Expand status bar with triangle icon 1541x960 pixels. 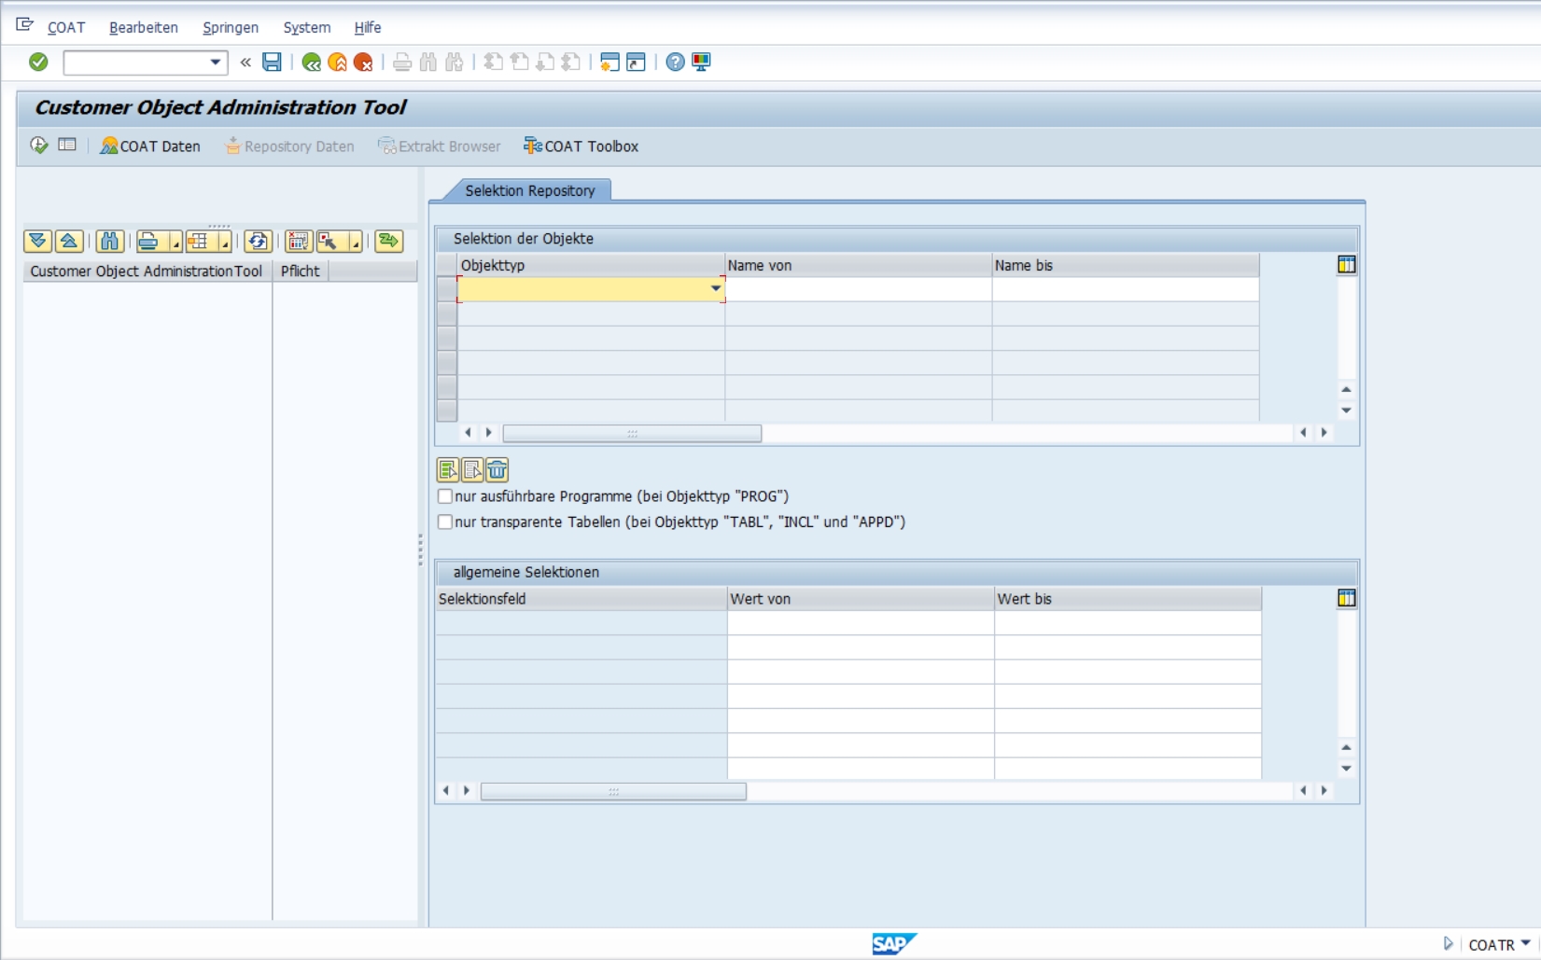1448,944
